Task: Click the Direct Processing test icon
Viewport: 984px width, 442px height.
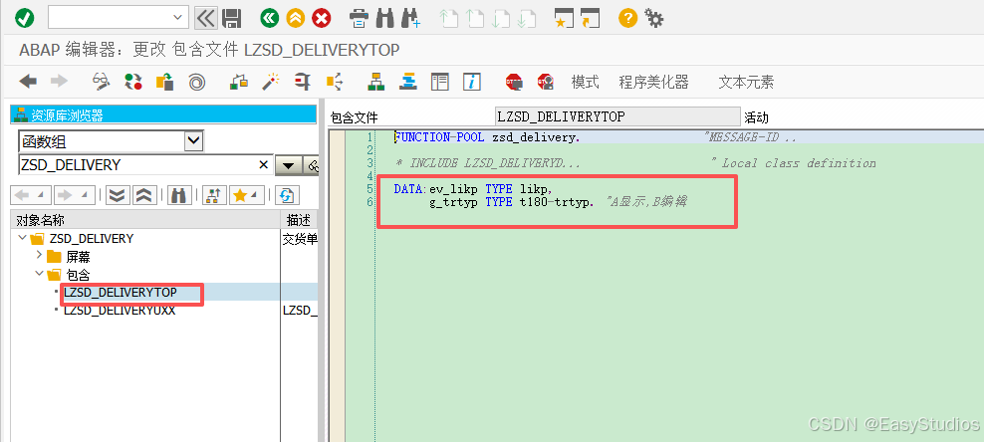Action: point(303,82)
